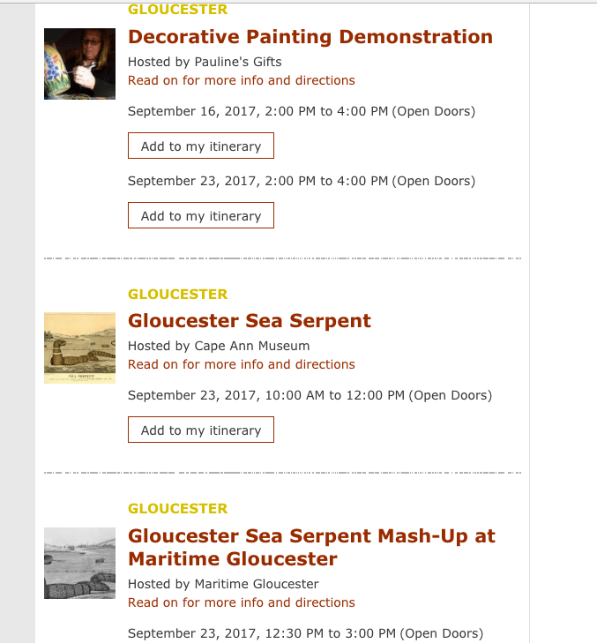Image resolution: width=597 pixels, height=643 pixels.
Task: Click the Gloucester Sea Serpent thumbnail image
Action: pos(79,348)
